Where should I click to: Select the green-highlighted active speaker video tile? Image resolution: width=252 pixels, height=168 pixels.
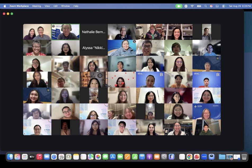click(65, 32)
